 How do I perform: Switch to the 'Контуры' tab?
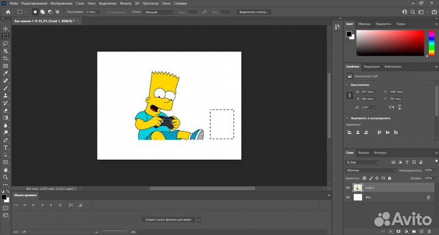380,153
